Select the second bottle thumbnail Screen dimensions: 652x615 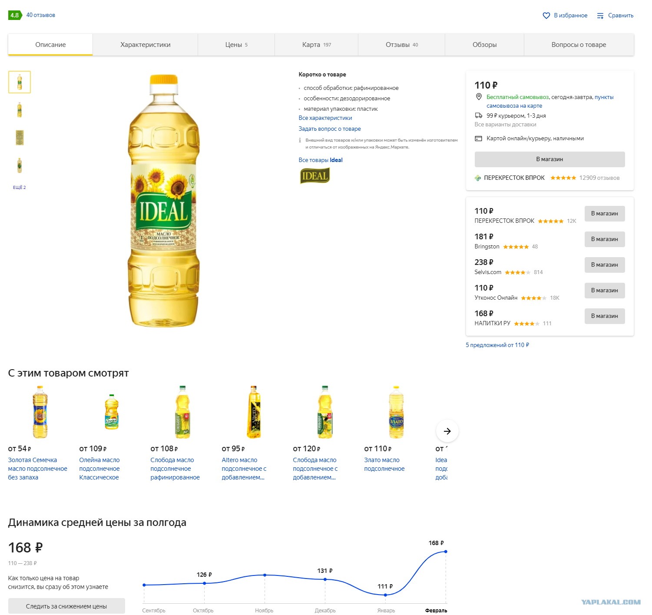coord(20,110)
